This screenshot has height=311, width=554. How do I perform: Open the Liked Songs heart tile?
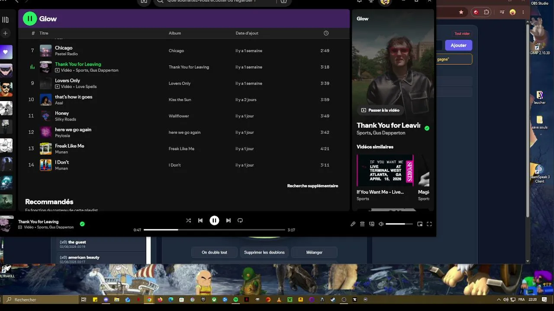coord(6,52)
